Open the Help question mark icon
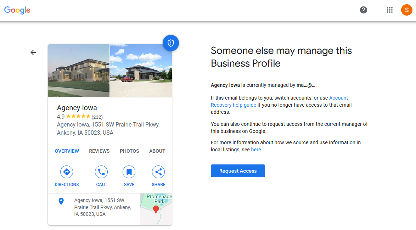 pyautogui.click(x=364, y=10)
